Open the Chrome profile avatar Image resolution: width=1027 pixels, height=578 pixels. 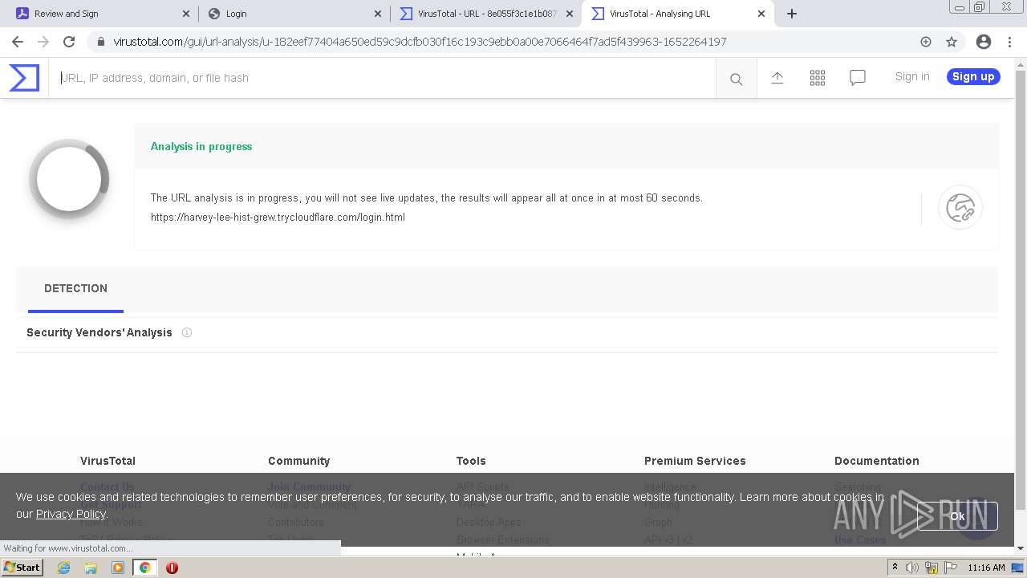[x=984, y=42]
